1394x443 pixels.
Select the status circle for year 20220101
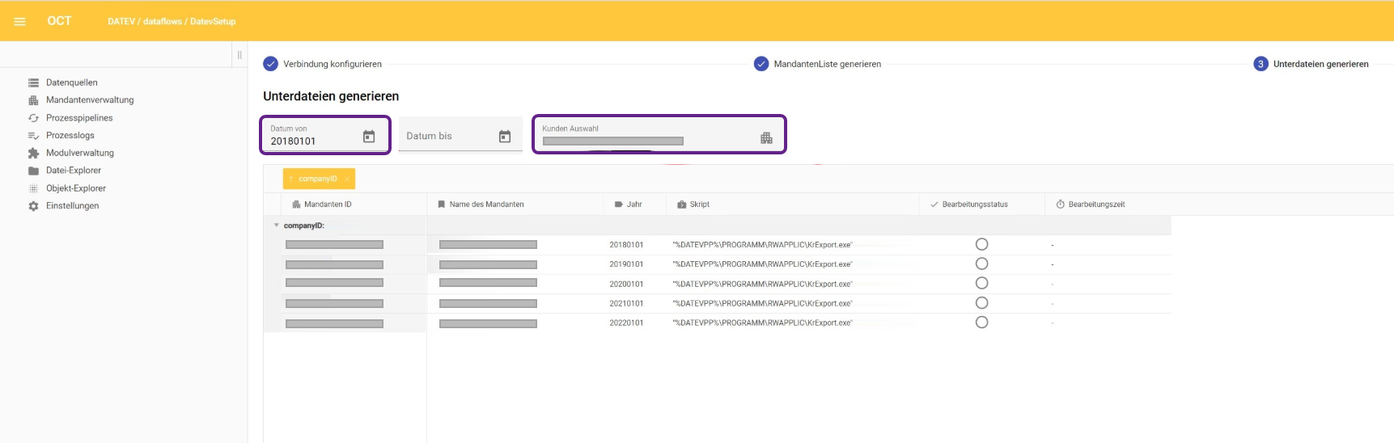[981, 322]
